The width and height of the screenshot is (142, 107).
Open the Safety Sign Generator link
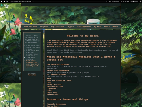coord(58,71)
